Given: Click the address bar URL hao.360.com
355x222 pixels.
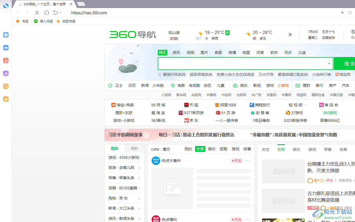Looking at the screenshot, I should [x=89, y=13].
